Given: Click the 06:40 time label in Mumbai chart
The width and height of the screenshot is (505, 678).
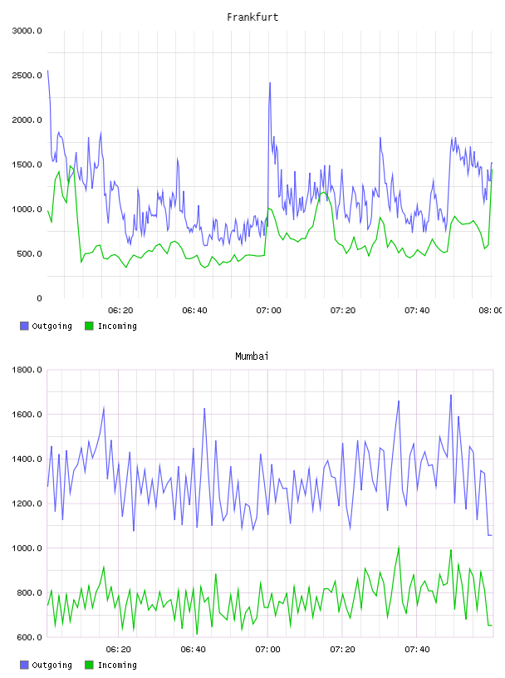Looking at the screenshot, I should (x=194, y=650).
